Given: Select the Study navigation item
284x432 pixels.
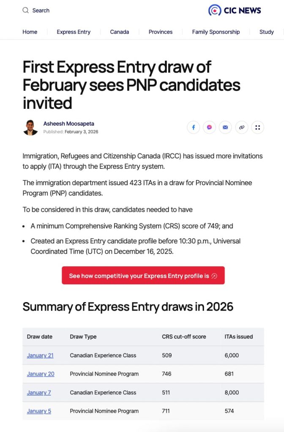Looking at the screenshot, I should point(267,32).
